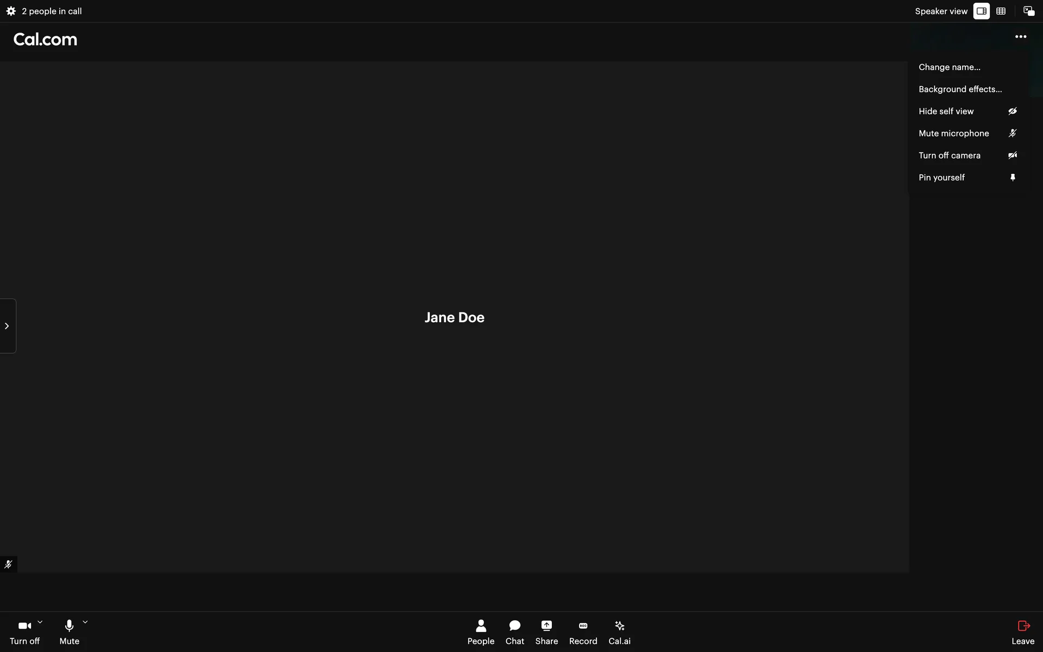
Task: Open the People panel
Action: click(481, 632)
